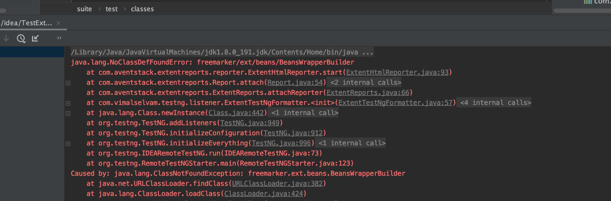This screenshot has height=201, width=611.
Task: Open ExtentReports.java:66 link
Action: pos(368,93)
